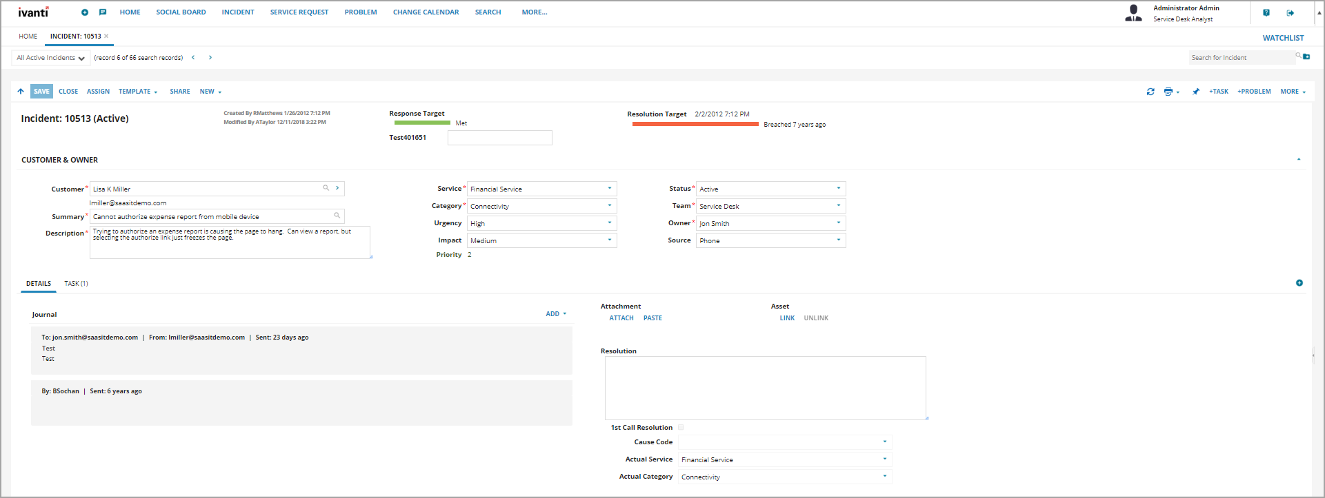This screenshot has width=1325, height=498.
Task: Click the plus circle icon beside ivanti logo
Action: 85,12
